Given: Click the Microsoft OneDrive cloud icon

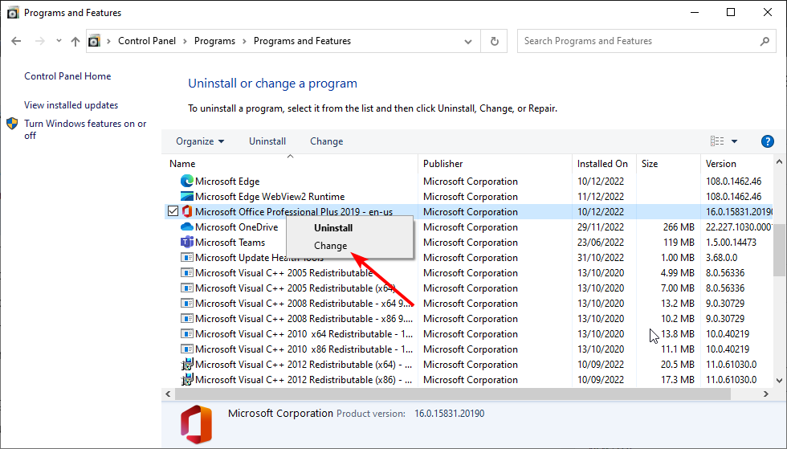Looking at the screenshot, I should (187, 227).
